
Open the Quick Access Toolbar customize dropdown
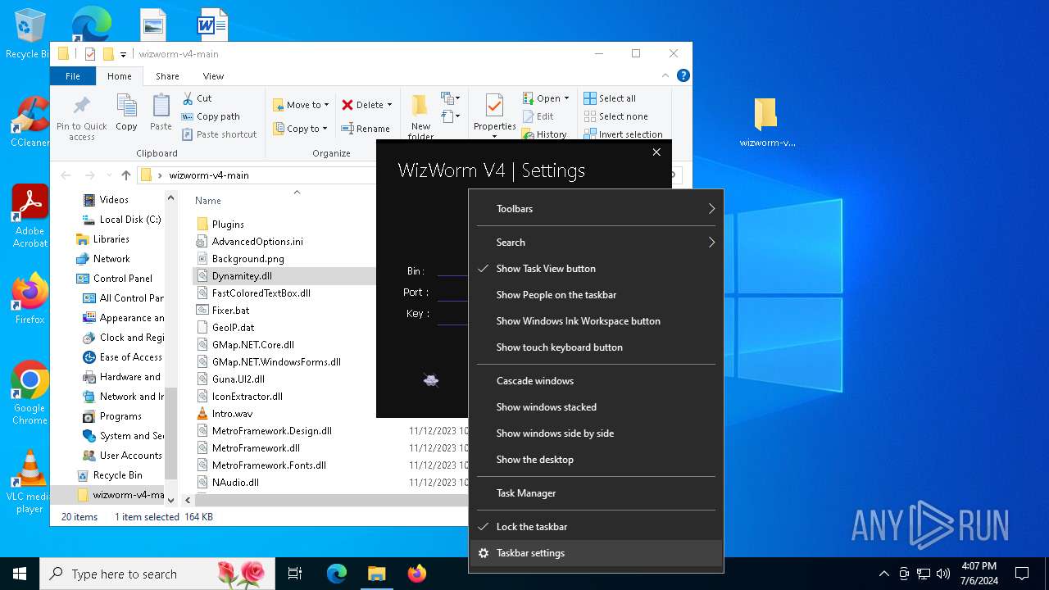[x=124, y=55]
